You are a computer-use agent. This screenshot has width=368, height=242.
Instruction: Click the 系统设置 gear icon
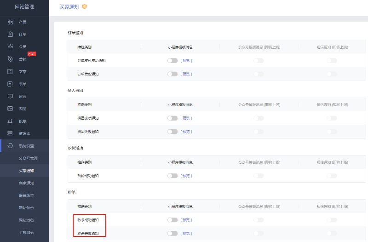(10, 146)
